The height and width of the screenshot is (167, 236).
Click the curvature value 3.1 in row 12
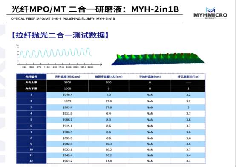pyautogui.click(x=188, y=161)
